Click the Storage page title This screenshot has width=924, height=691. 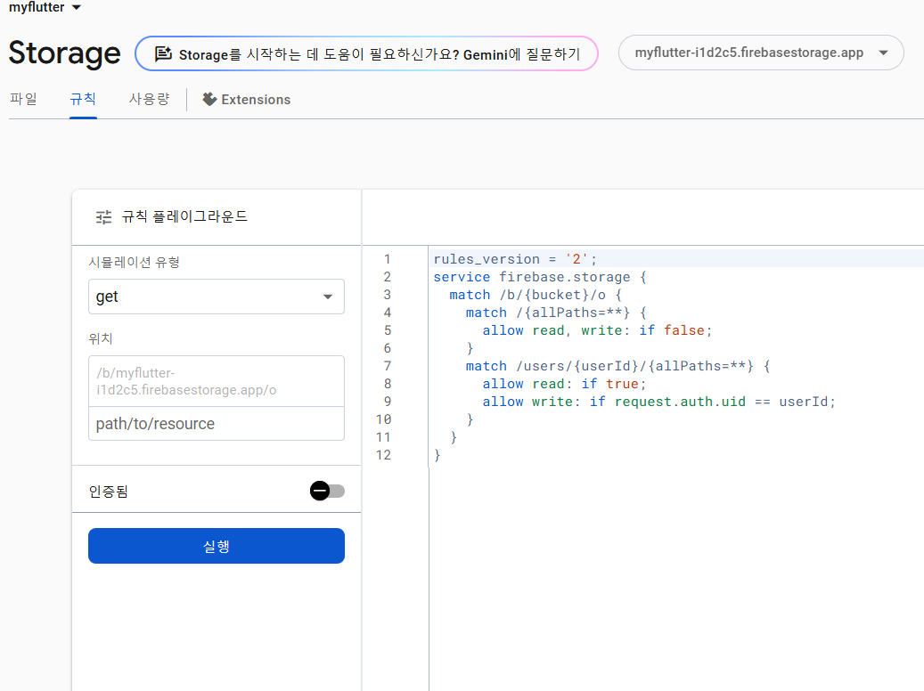pos(65,53)
